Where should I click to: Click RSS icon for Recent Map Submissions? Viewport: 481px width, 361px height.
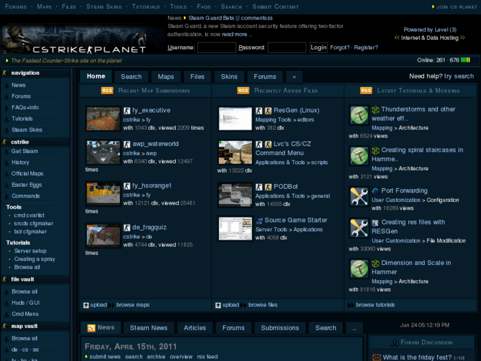coord(107,91)
